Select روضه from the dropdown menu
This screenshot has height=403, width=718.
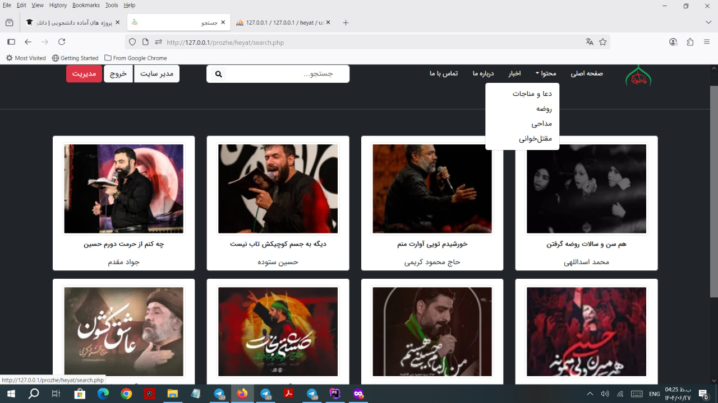click(544, 109)
